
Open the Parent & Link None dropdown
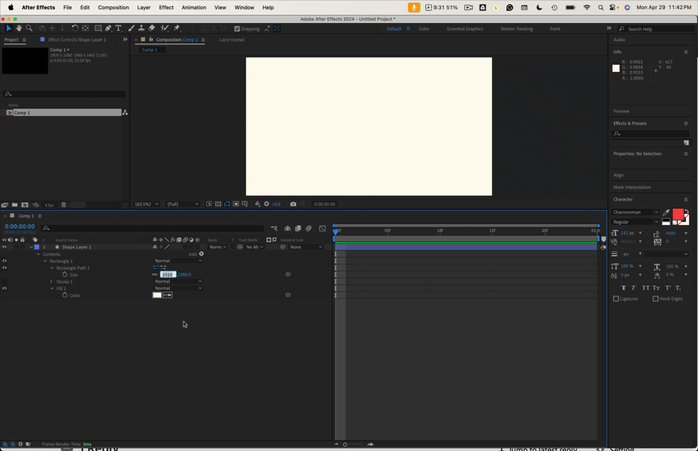pos(306,247)
